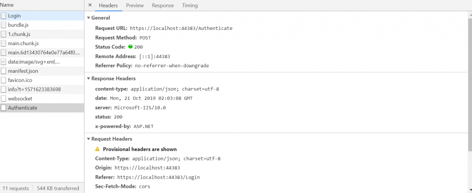Click the provisional headers warning icon
This screenshot has height=193, width=472.
click(x=97, y=149)
